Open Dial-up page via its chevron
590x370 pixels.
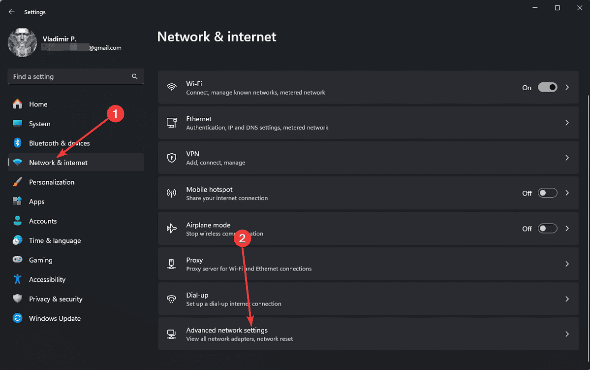coord(567,299)
